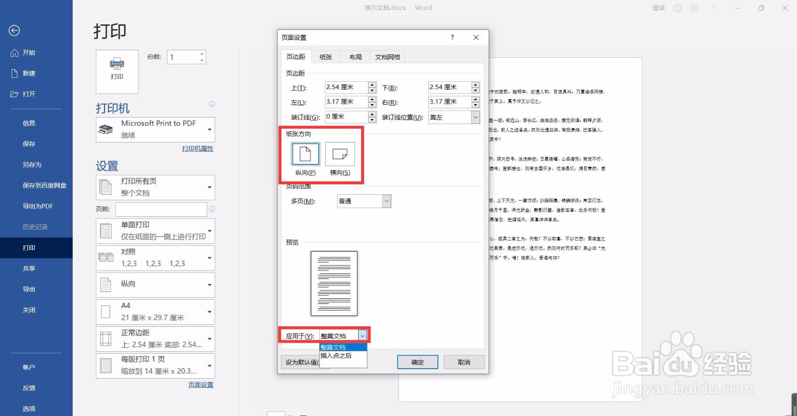This screenshot has height=416, width=797.
Task: Close the 页面设置 dialog
Action: [476, 37]
